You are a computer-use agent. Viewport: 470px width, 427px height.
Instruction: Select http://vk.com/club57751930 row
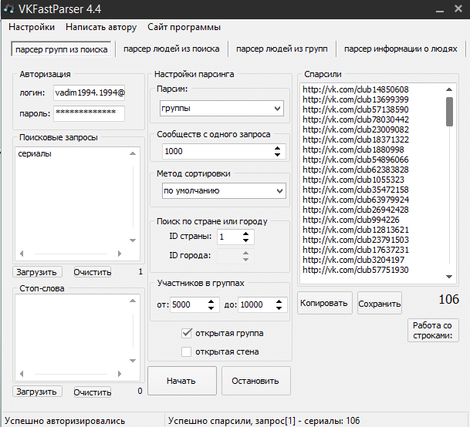click(356, 270)
